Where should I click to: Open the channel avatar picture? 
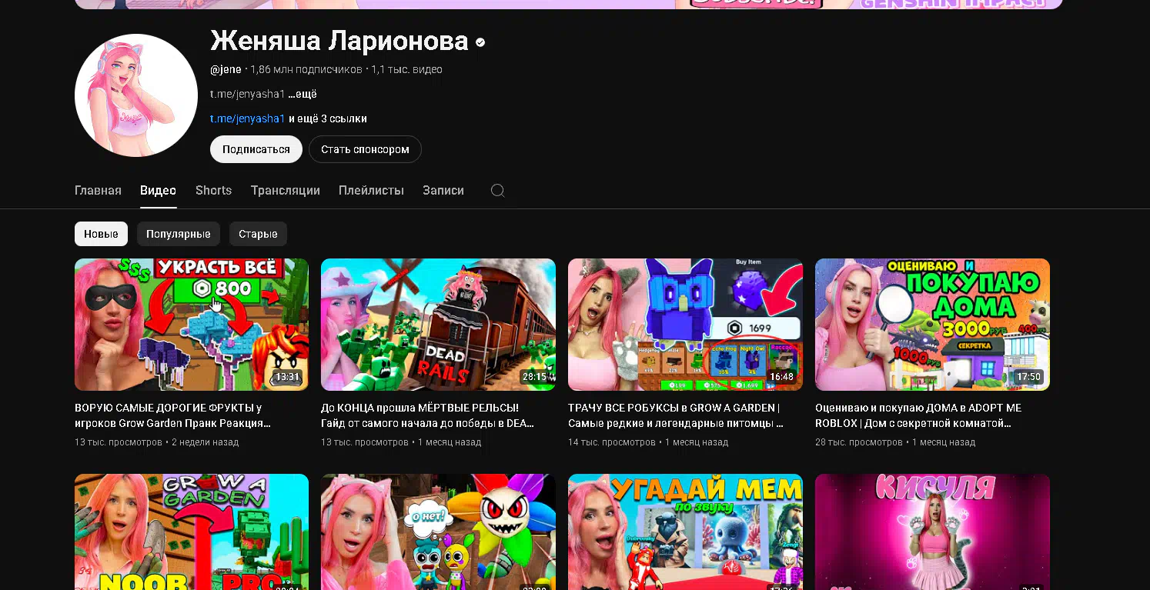136,95
